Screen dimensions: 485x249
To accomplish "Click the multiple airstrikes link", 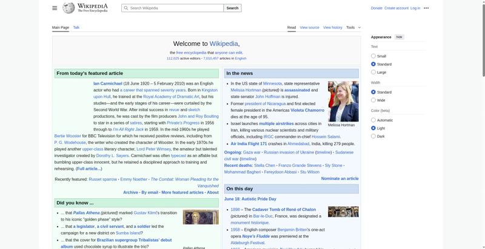I will 276,123.
